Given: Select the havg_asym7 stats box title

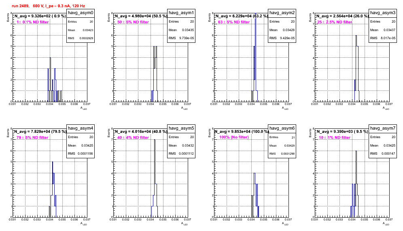Looking at the screenshot, I should pyautogui.click(x=383, y=128).
